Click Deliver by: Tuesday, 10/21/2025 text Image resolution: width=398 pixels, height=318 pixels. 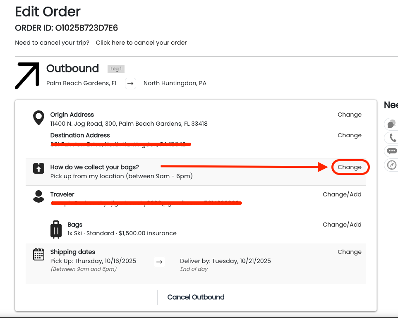point(225,261)
